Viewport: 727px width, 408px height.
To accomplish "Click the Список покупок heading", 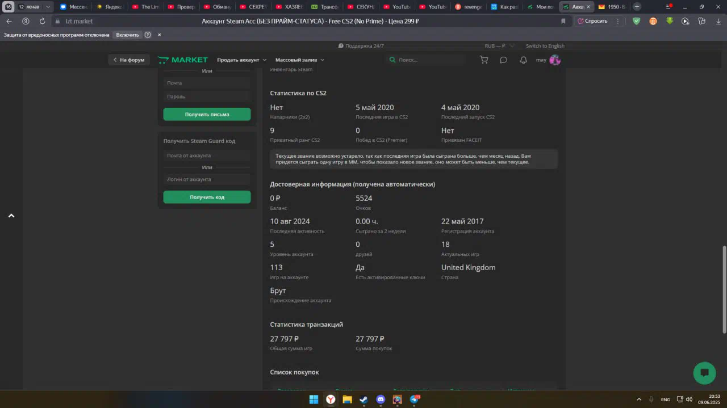I will point(294,372).
